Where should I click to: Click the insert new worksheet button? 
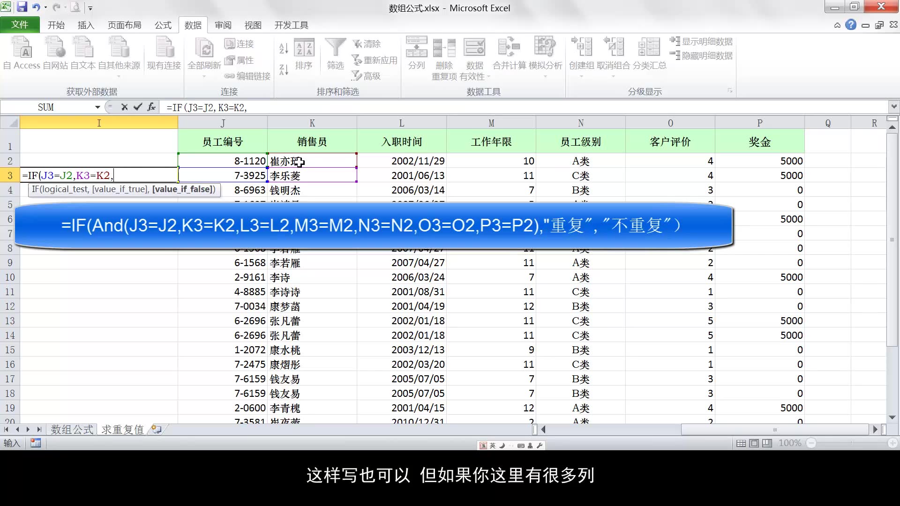coord(157,429)
